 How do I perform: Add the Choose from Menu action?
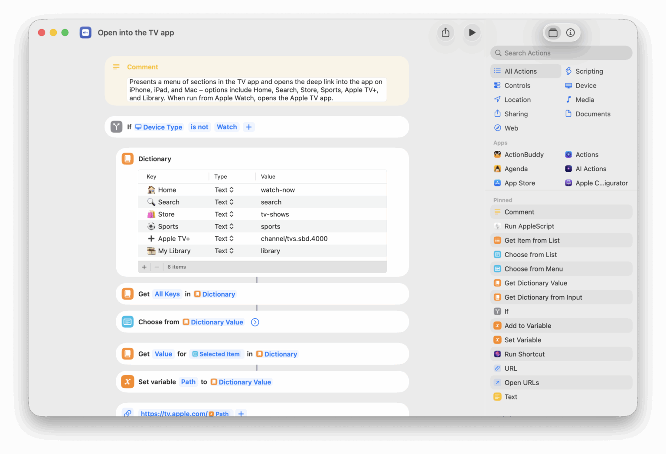533,269
